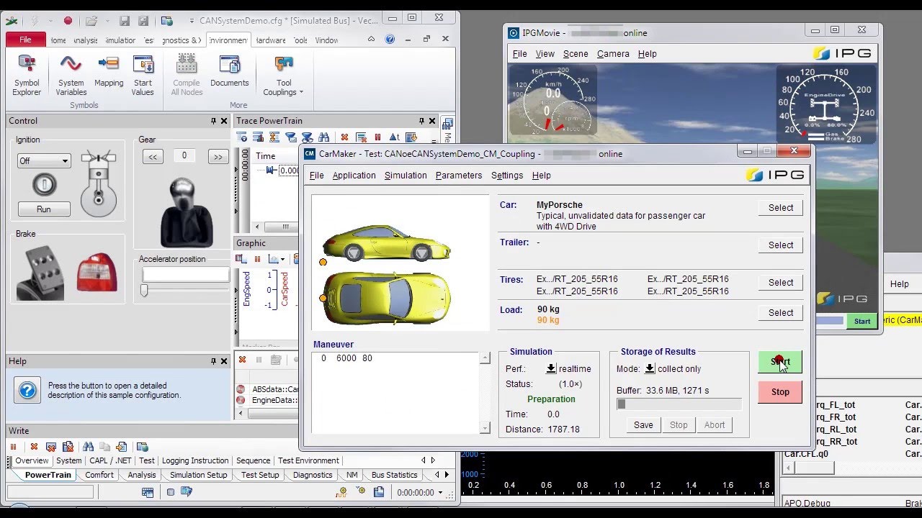922x518 pixels.
Task: Click the red X clear icon in Trace toolbar
Action: click(344, 137)
